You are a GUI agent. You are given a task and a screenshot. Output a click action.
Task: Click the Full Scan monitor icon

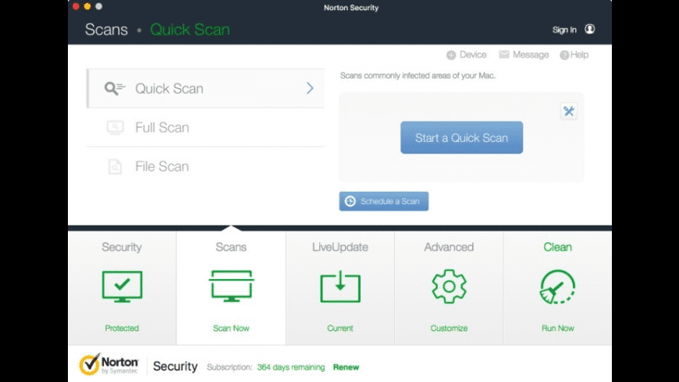pos(116,127)
